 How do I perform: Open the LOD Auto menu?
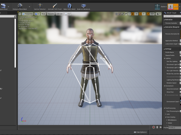60,14
